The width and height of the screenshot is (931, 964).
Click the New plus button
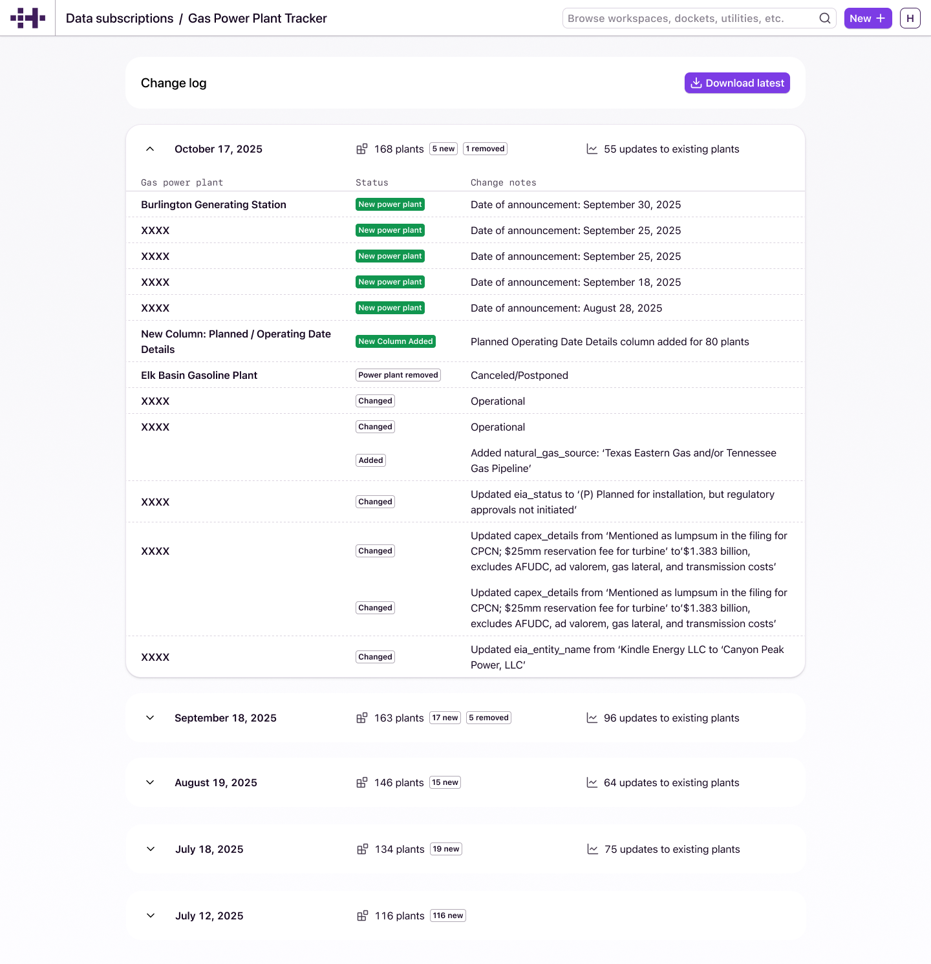tap(868, 18)
